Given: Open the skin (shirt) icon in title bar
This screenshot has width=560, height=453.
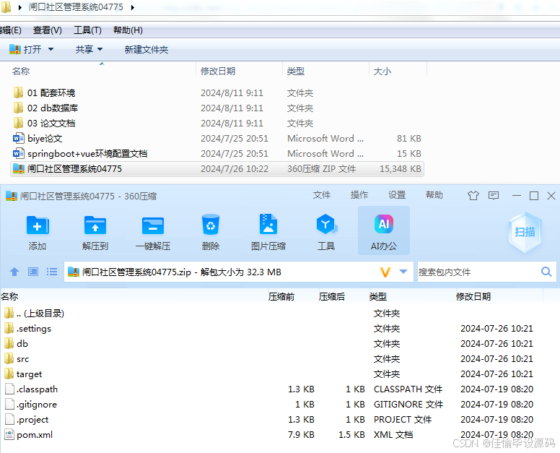Looking at the screenshot, I should [473, 196].
